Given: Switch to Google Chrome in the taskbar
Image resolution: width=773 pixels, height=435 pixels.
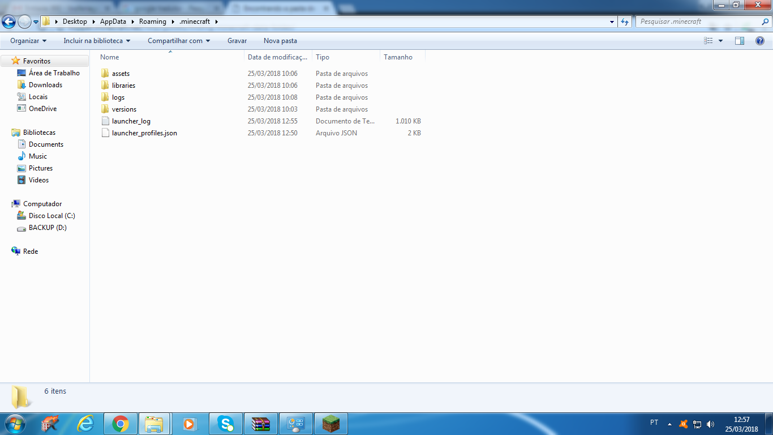Looking at the screenshot, I should pos(120,424).
